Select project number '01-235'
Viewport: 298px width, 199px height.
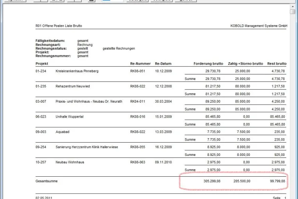click(x=41, y=86)
